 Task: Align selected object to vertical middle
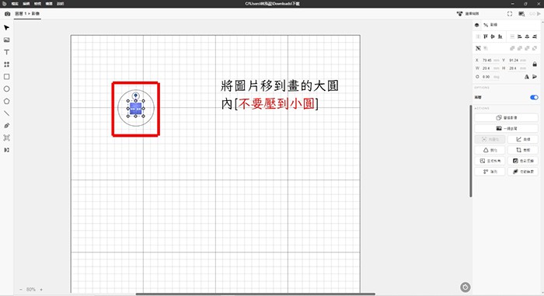493,37
